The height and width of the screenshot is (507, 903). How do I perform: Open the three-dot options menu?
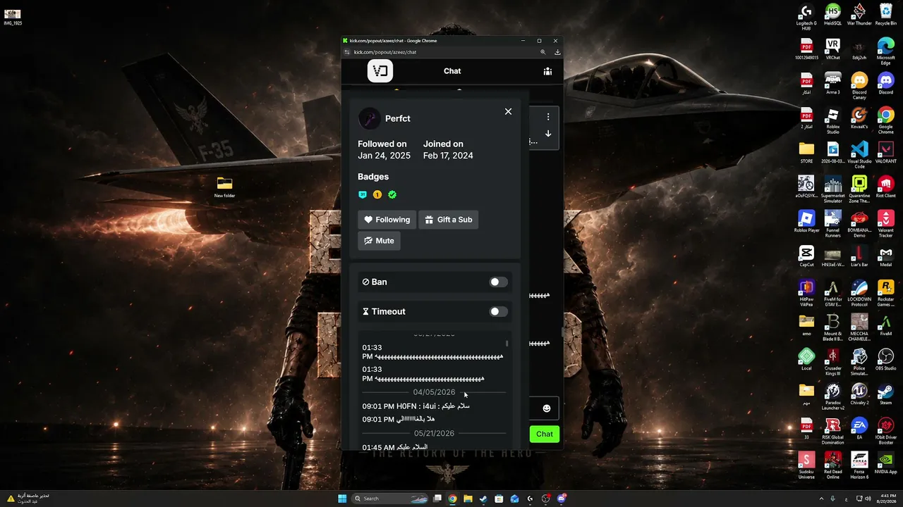click(548, 117)
